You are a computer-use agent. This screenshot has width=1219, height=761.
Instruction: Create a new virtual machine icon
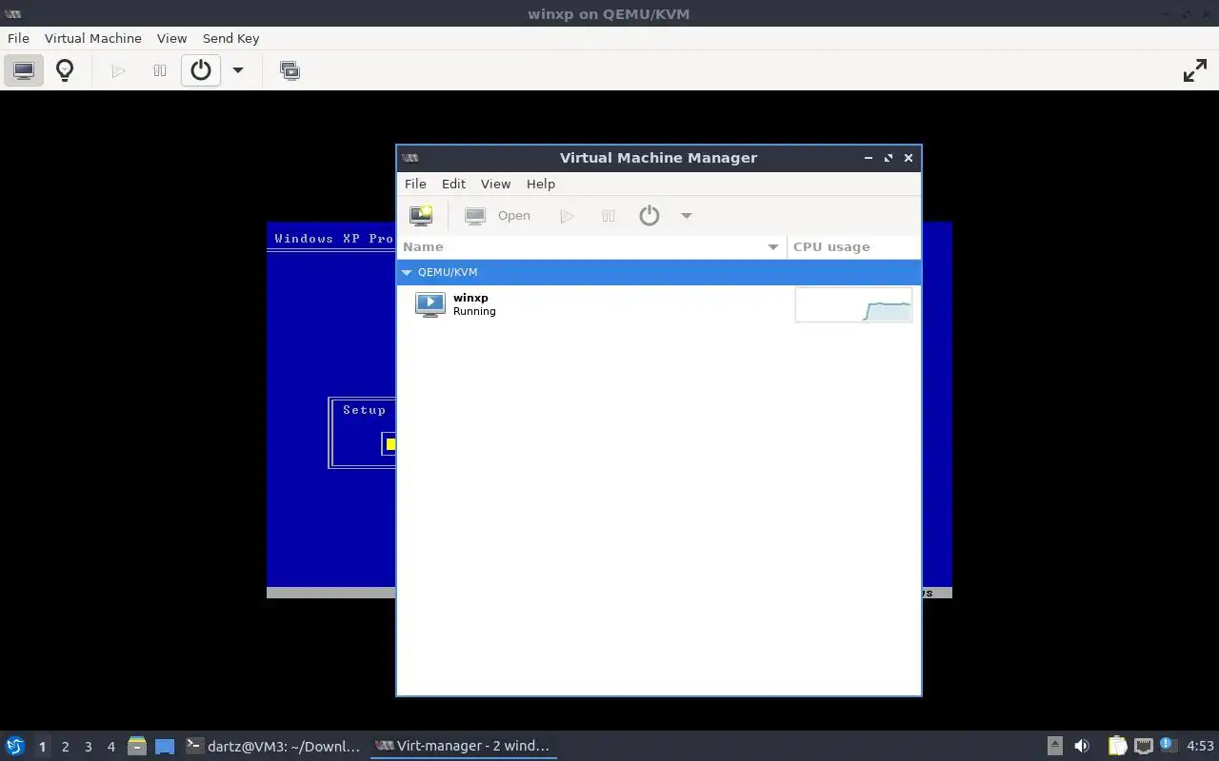[x=421, y=215]
